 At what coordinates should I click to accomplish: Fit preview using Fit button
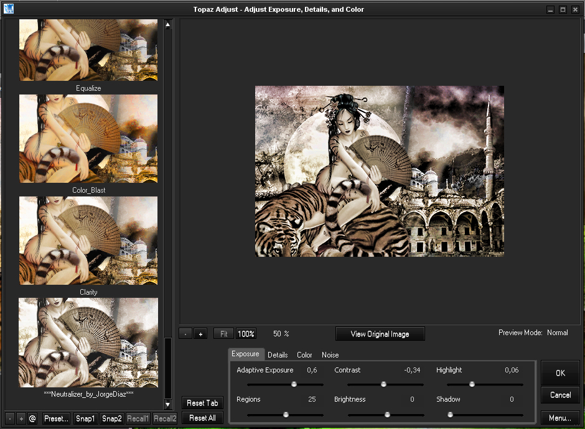(224, 334)
